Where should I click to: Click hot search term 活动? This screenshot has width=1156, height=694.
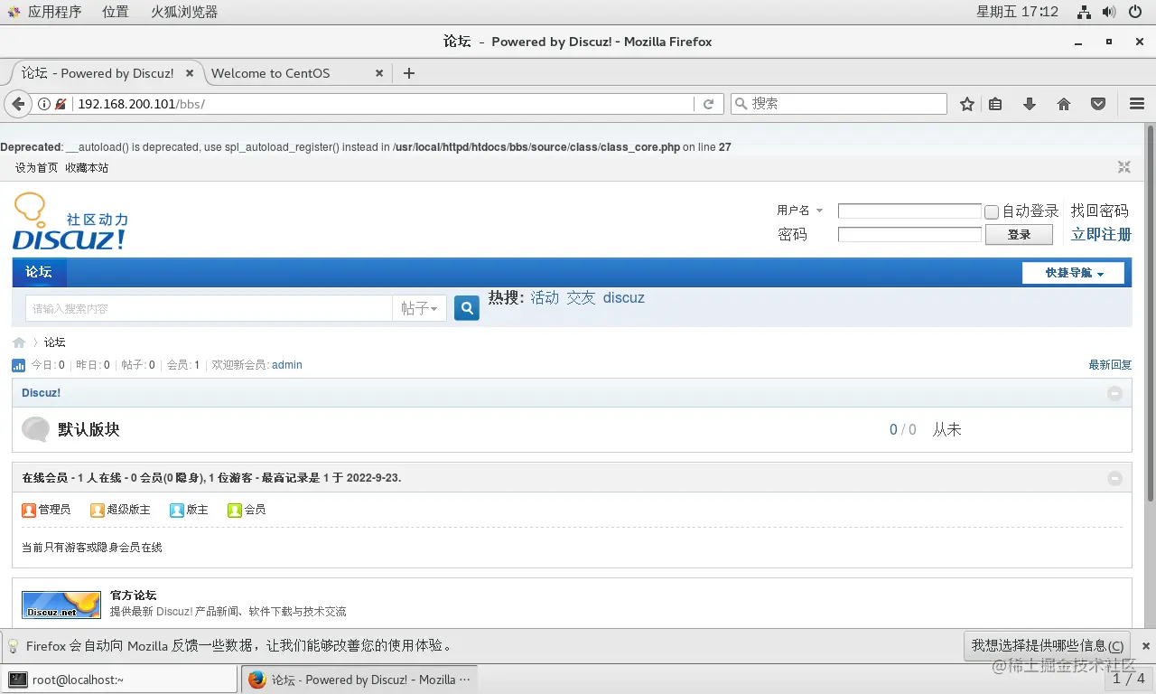(545, 298)
